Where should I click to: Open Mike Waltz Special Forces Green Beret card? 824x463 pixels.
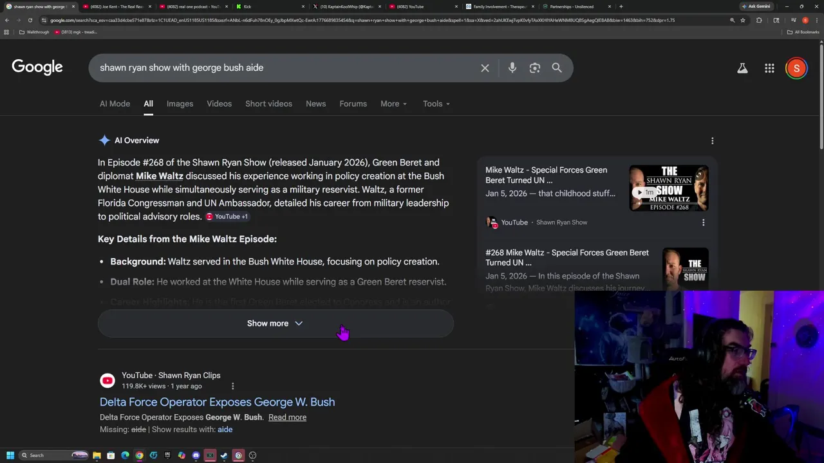tap(546, 175)
